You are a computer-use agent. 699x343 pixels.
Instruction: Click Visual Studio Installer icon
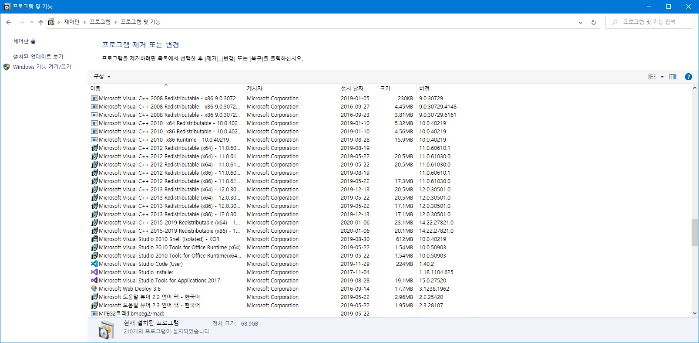pyautogui.click(x=94, y=272)
